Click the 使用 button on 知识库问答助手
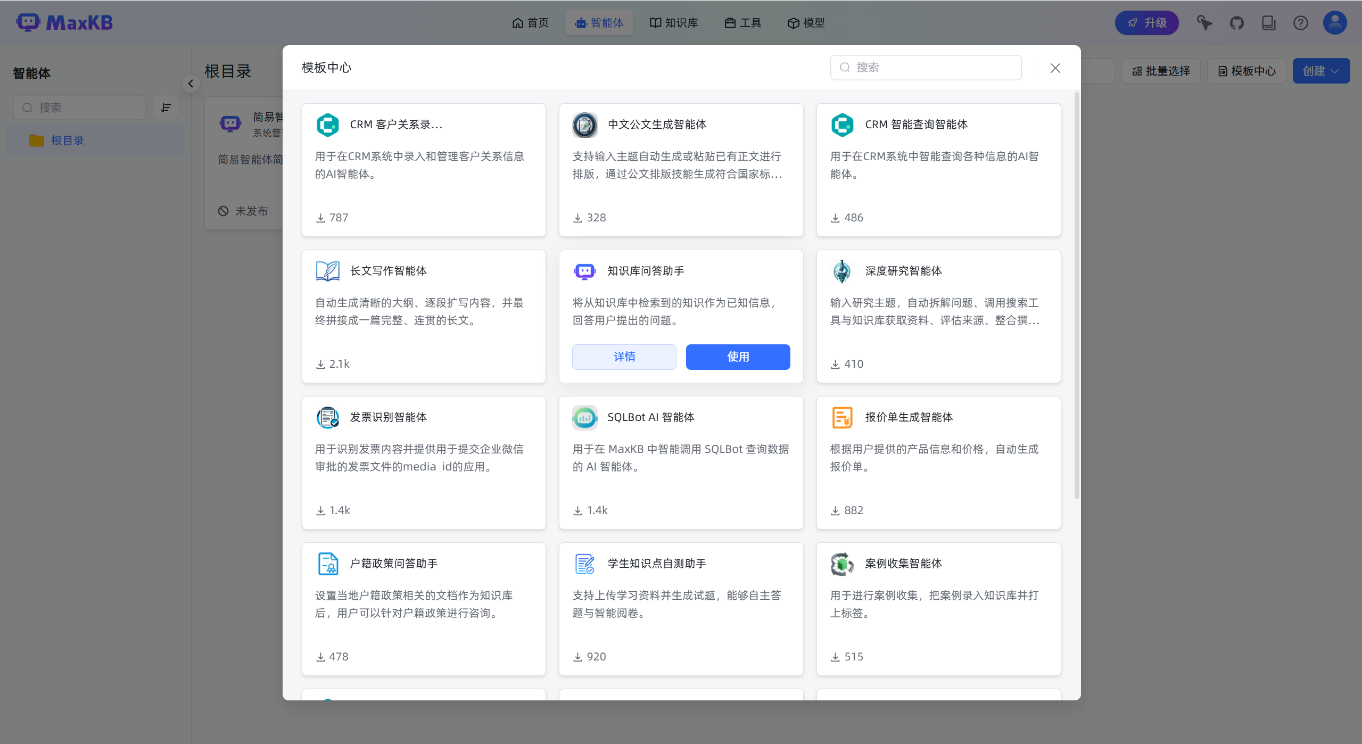Screen dimensions: 1362x744 [x=738, y=357]
